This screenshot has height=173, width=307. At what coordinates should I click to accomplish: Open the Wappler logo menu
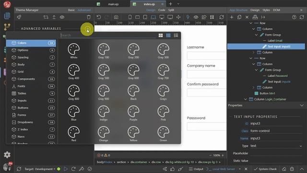pyautogui.click(x=7, y=4)
